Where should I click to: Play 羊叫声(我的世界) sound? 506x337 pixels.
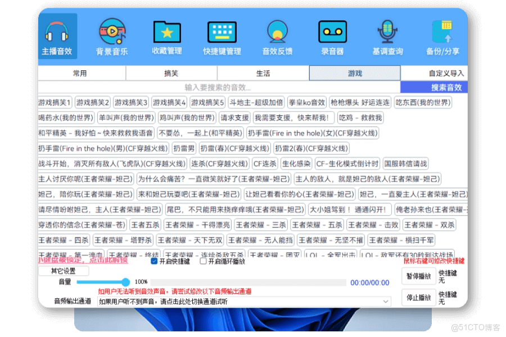click(x=126, y=118)
